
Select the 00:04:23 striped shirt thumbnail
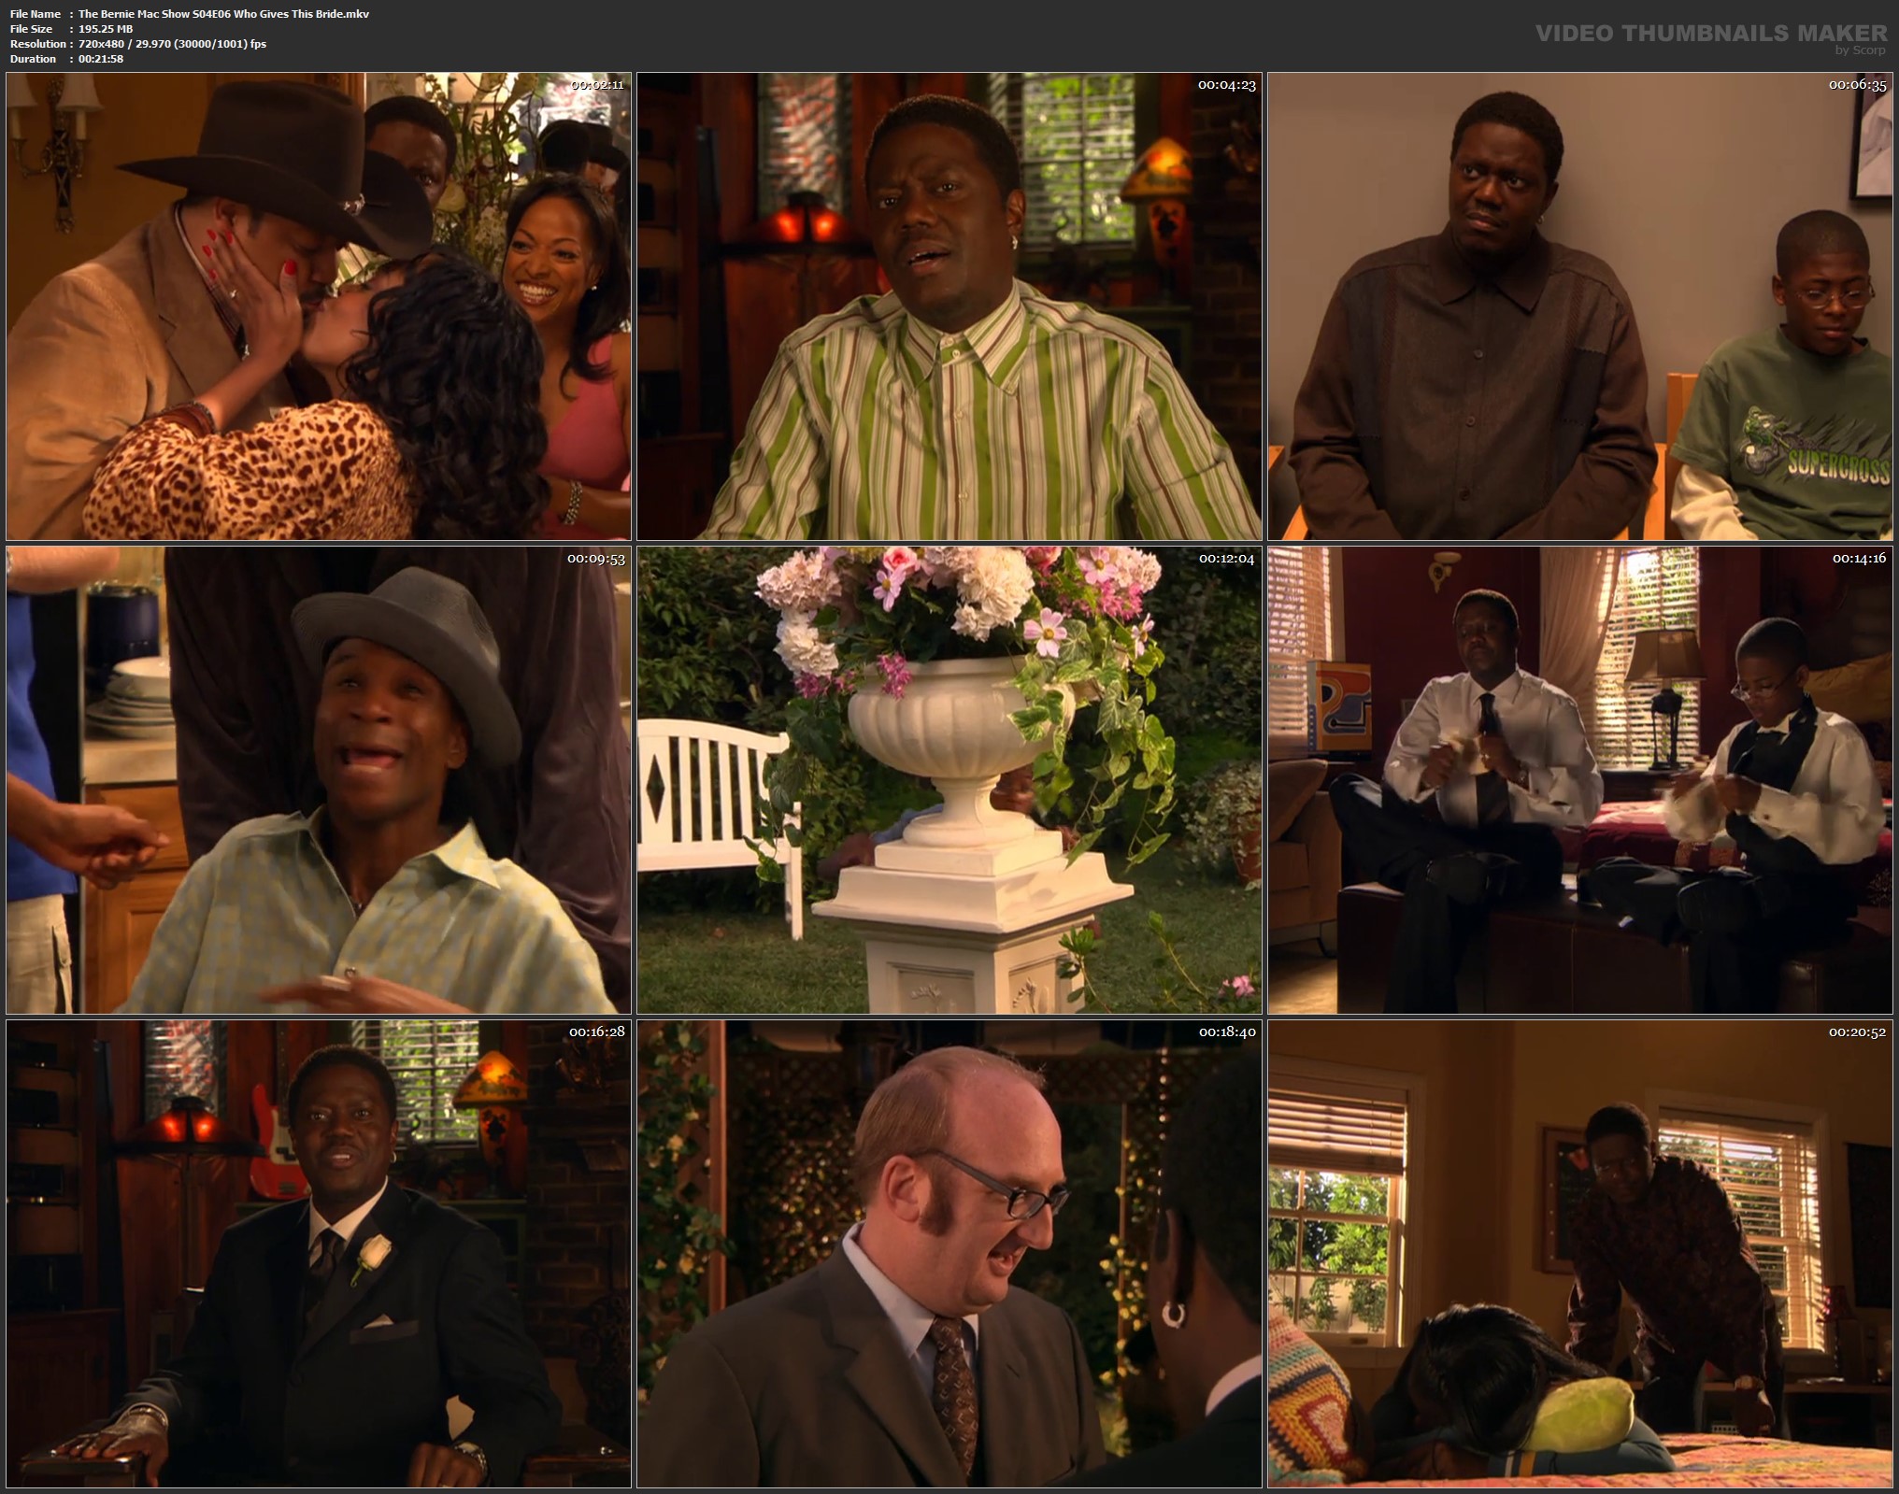pos(949,306)
